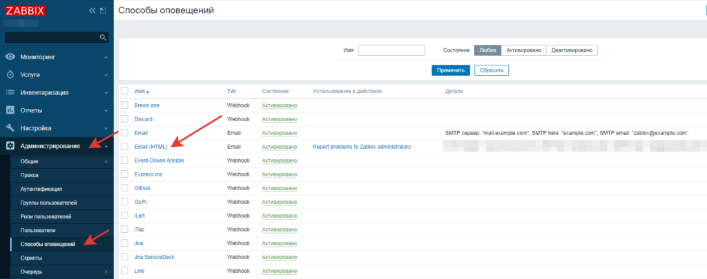Collapse the Администрирование menu
This screenshot has width=707, height=279.
pos(57,146)
